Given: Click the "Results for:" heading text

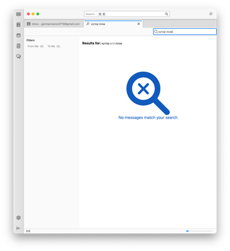Looking at the screenshot, I should [91, 43].
